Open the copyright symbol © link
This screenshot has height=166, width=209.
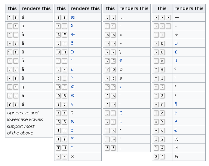click(72, 87)
